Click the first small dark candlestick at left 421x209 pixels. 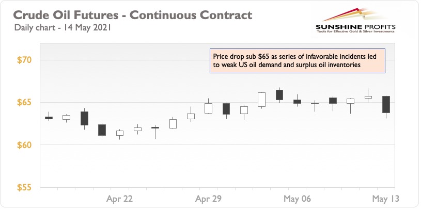click(x=49, y=118)
